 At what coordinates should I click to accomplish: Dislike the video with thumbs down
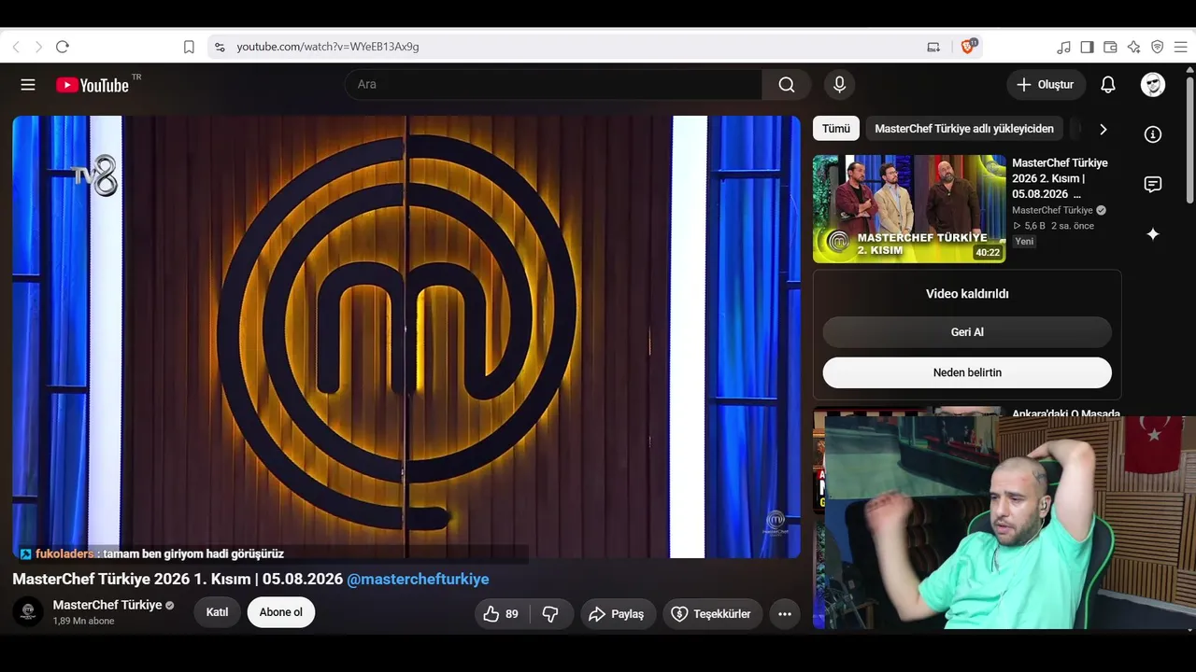point(551,614)
